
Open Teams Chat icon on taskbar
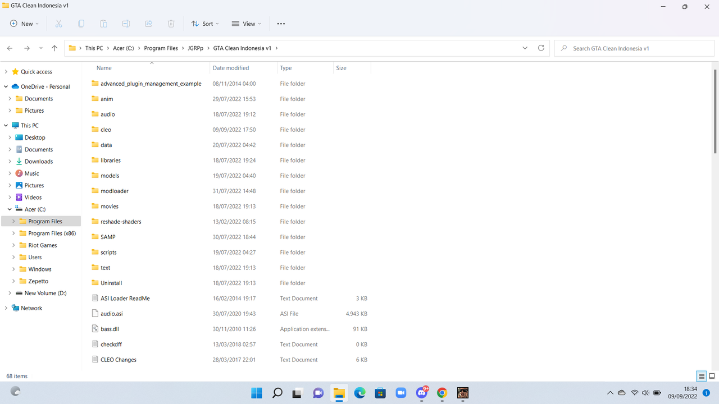[x=318, y=393]
